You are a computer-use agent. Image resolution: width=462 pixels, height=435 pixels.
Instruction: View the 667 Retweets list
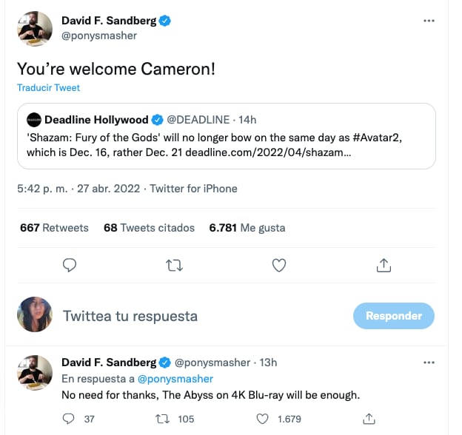click(54, 228)
